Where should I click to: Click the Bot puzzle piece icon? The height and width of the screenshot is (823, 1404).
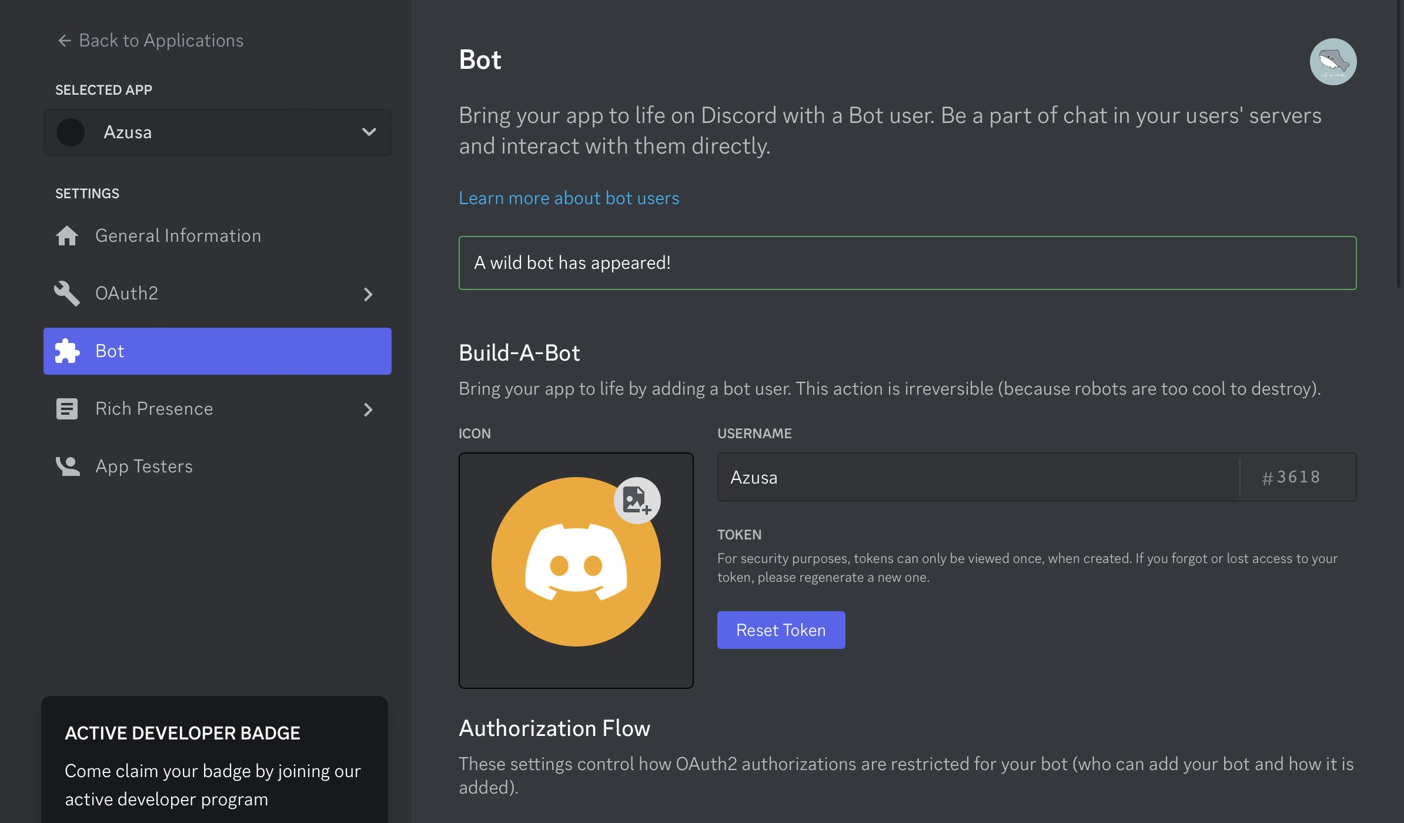[x=67, y=351]
